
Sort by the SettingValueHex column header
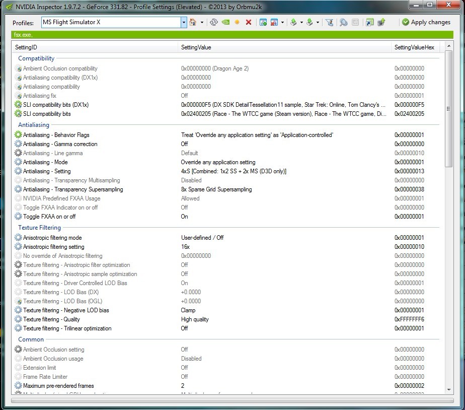click(x=415, y=47)
